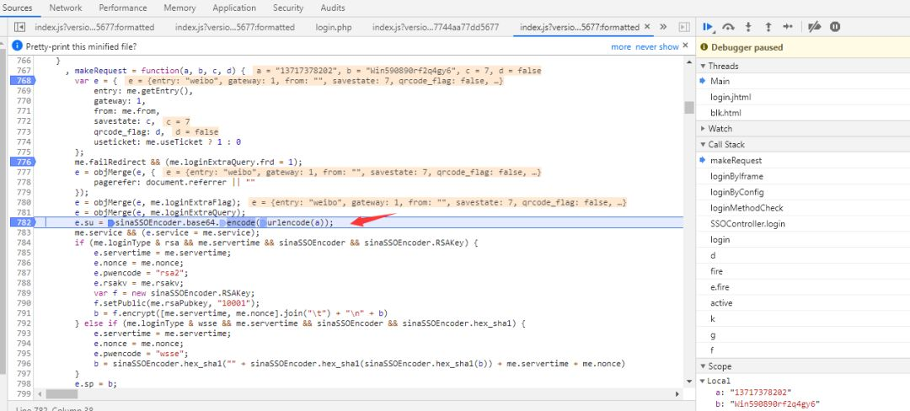
Task: Select the 'fire' call stack frame
Action: click(x=716, y=271)
